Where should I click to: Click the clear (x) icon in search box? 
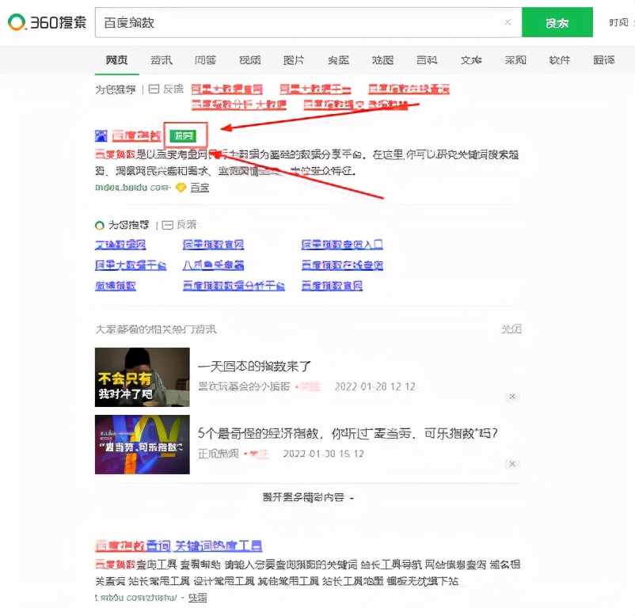coord(508,22)
